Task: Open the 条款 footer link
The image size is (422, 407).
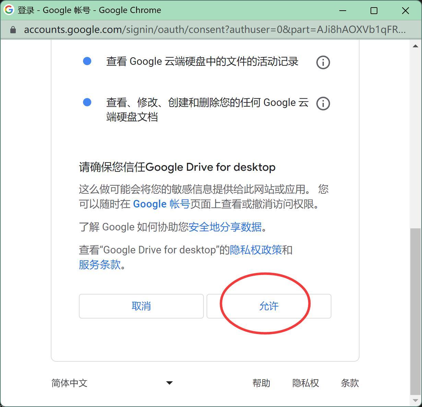Action: pos(350,383)
